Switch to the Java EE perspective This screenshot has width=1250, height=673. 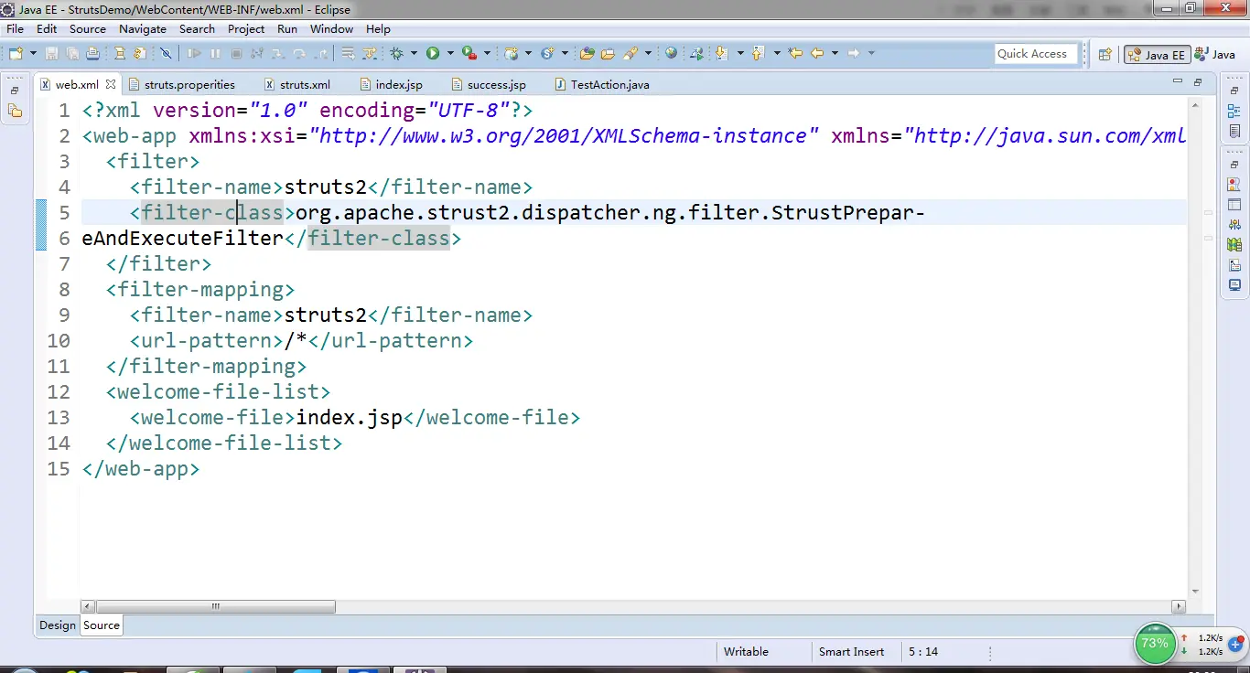tap(1157, 55)
